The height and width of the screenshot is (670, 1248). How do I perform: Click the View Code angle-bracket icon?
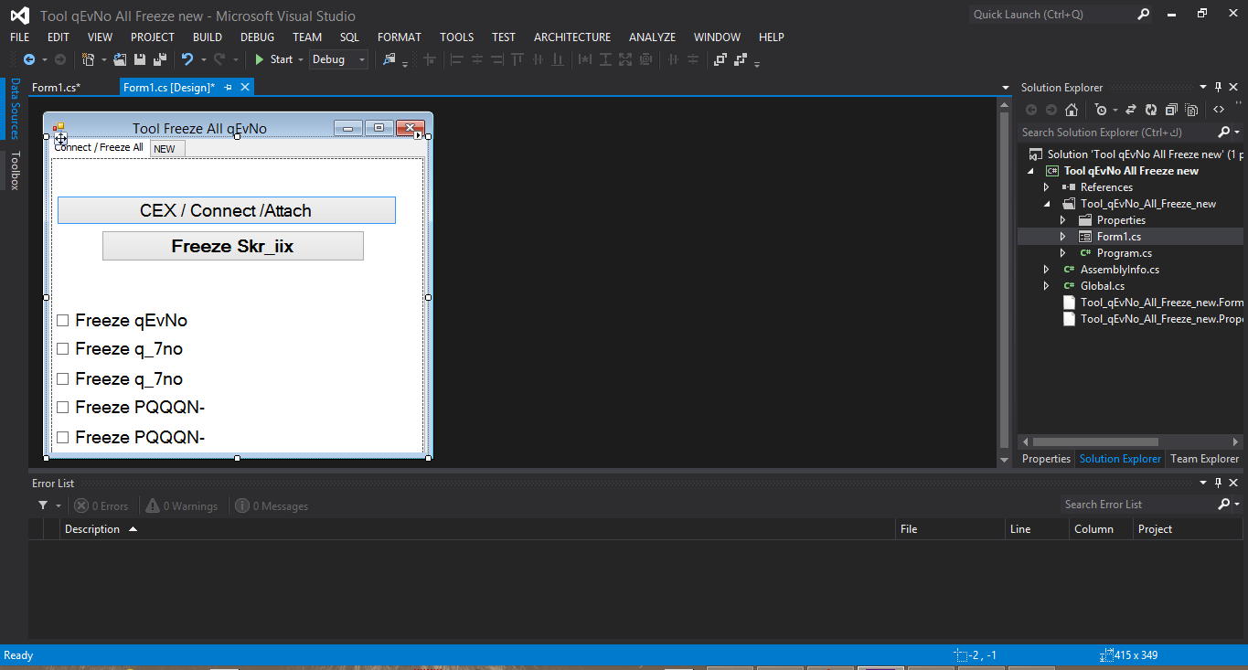1219,110
